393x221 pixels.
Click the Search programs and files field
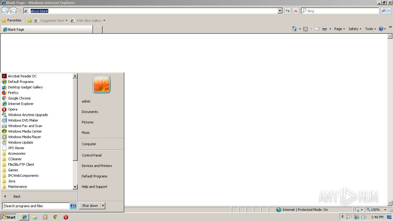(36, 206)
